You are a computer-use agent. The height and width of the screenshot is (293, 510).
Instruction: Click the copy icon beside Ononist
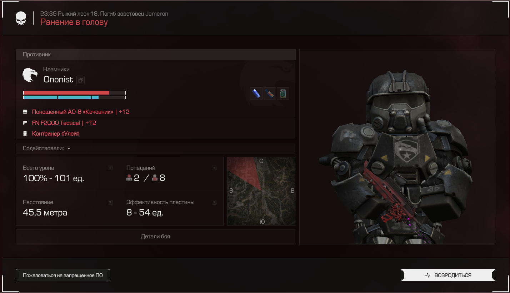point(81,80)
